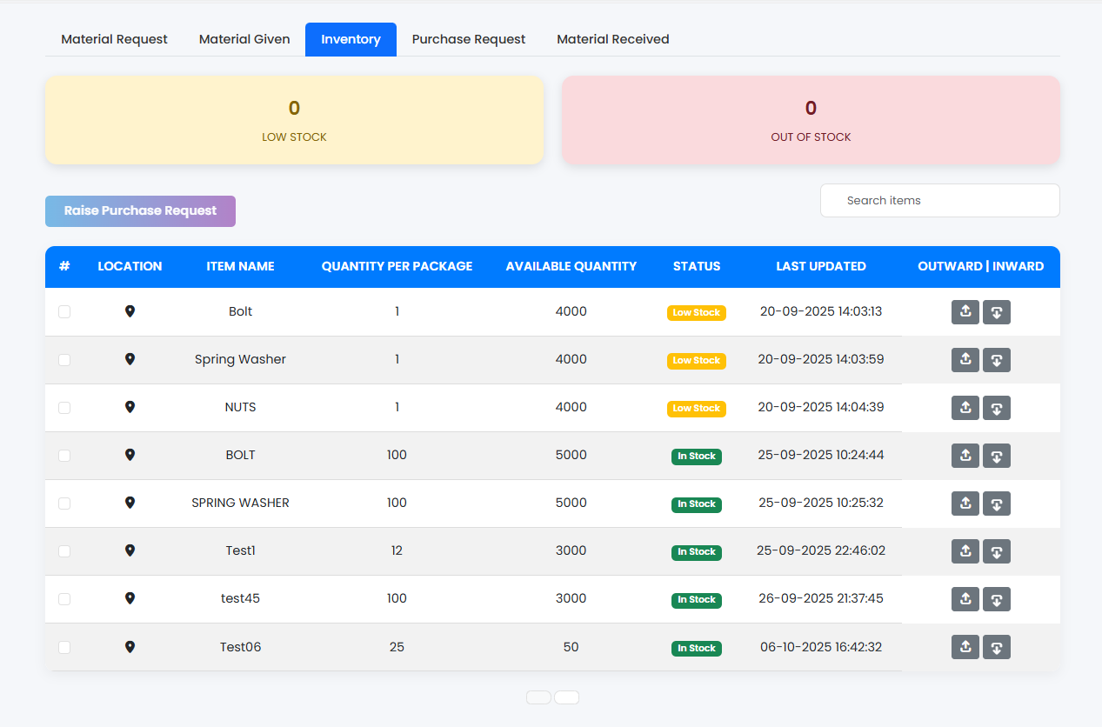Click the outward icon for Bolt row

pyautogui.click(x=965, y=312)
